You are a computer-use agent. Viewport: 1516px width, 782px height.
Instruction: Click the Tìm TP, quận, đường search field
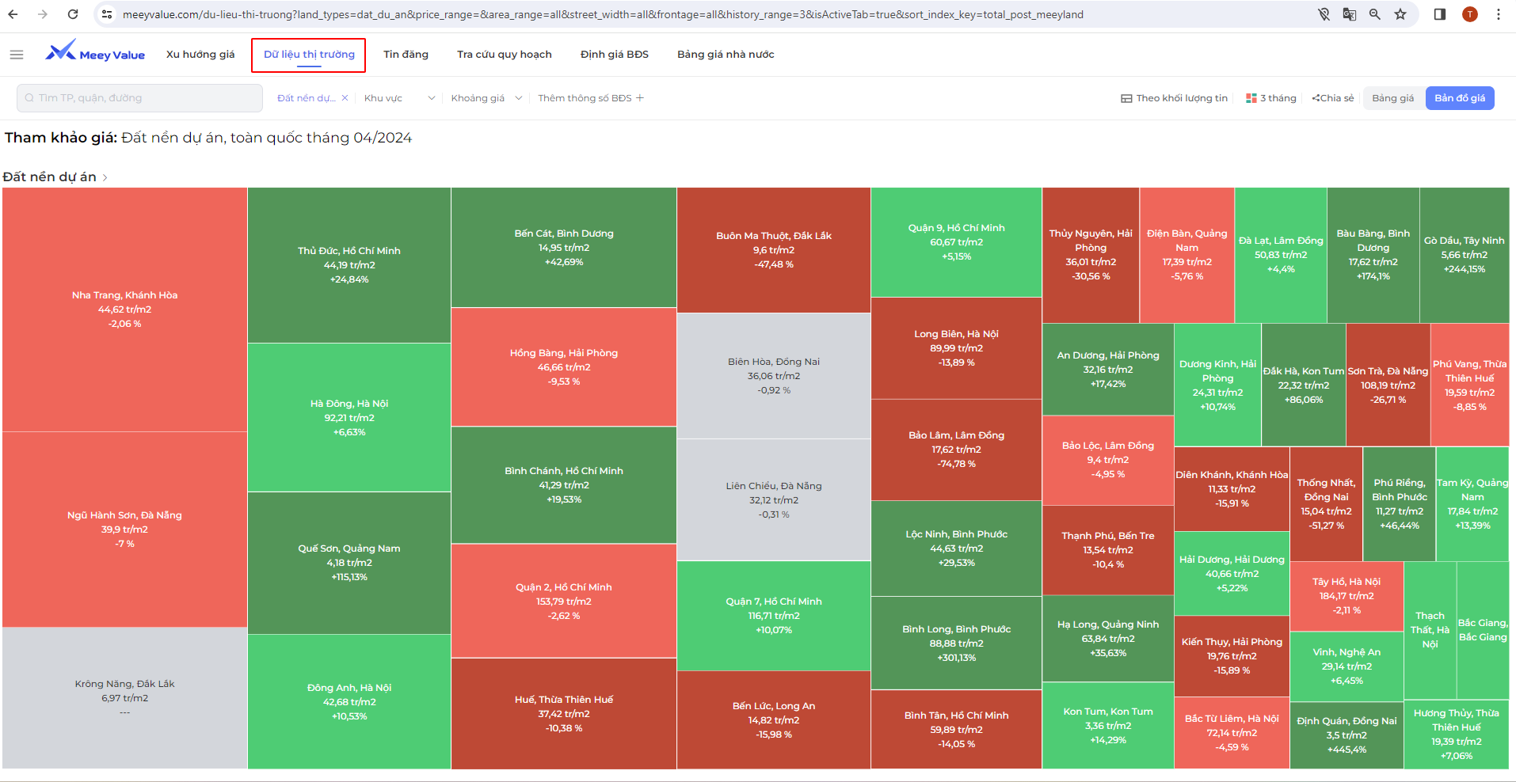point(139,98)
